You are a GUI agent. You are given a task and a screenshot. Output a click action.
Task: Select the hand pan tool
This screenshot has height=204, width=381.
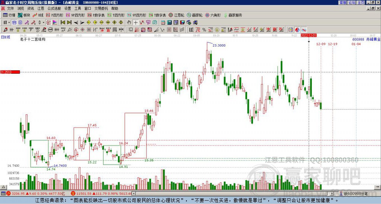129,22
